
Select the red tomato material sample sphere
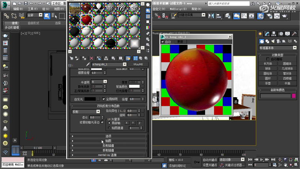tap(86, 20)
